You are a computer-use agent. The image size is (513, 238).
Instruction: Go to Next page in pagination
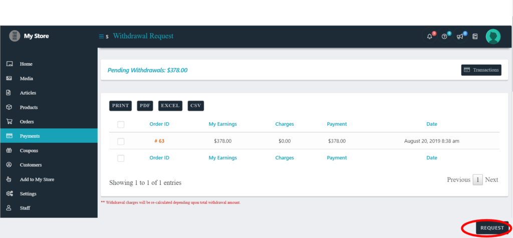491,179
